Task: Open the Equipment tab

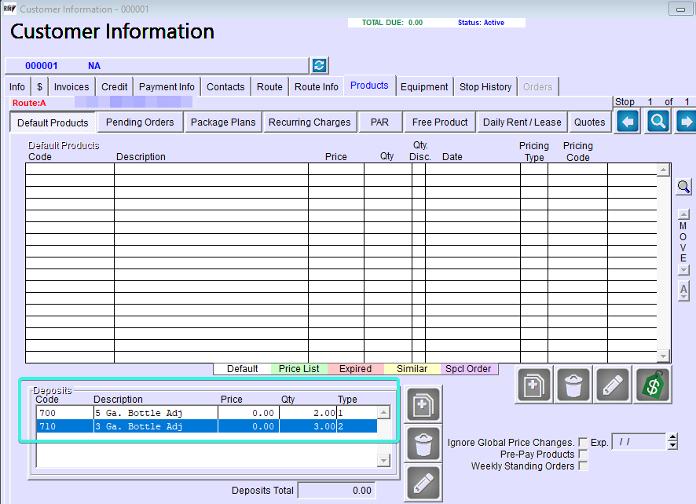Action: (x=424, y=87)
